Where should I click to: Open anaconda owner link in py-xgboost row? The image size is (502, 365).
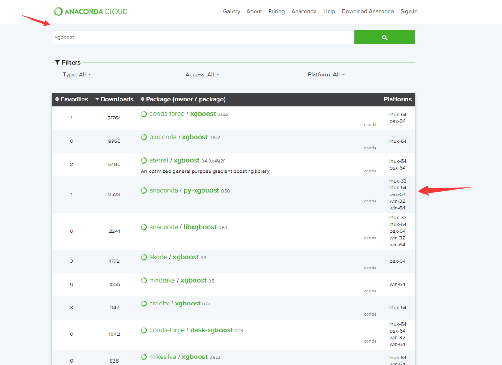(x=163, y=191)
